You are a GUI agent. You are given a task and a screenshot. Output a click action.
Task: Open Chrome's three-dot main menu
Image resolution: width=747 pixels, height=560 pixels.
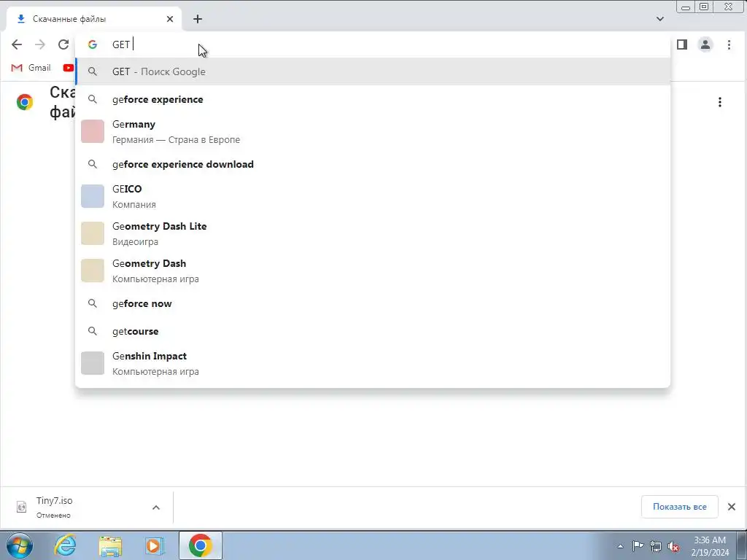coord(729,44)
